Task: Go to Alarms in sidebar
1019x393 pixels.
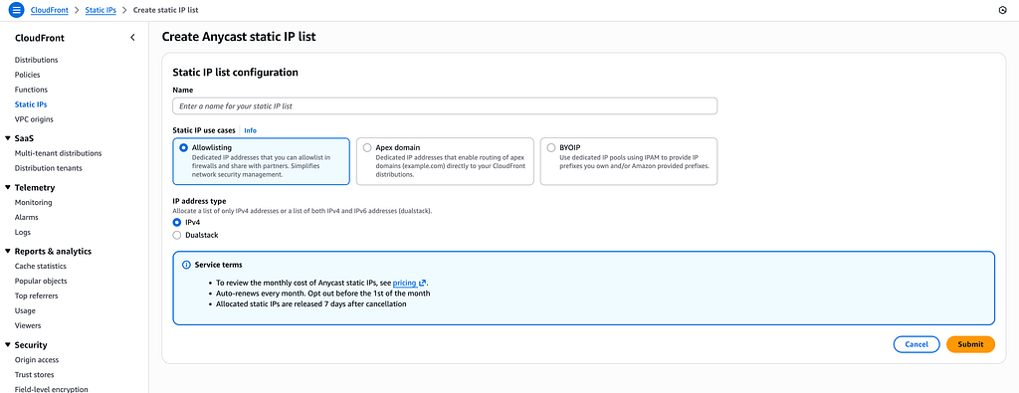Action: pos(26,217)
